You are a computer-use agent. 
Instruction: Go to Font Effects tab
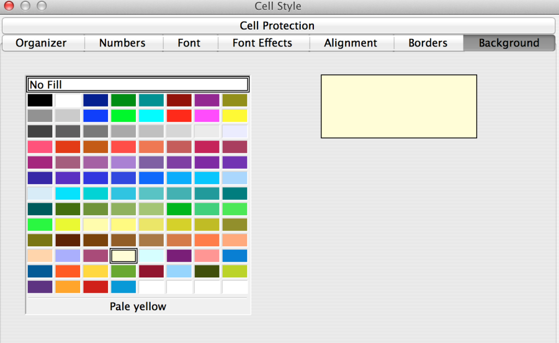264,43
